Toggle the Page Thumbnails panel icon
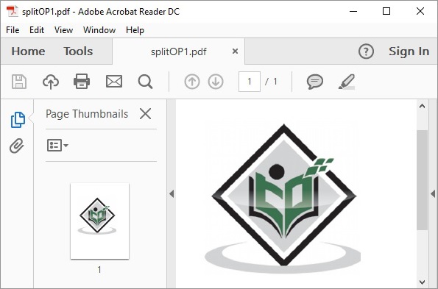438x289 pixels. tap(18, 120)
